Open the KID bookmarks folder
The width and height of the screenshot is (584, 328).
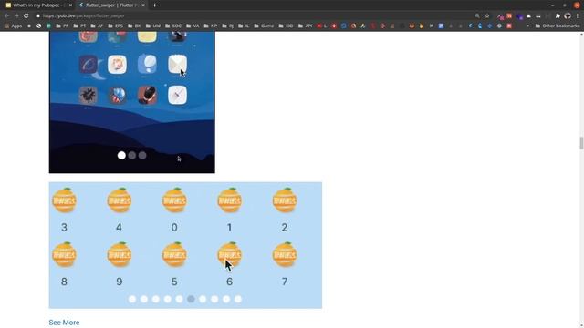(286, 26)
